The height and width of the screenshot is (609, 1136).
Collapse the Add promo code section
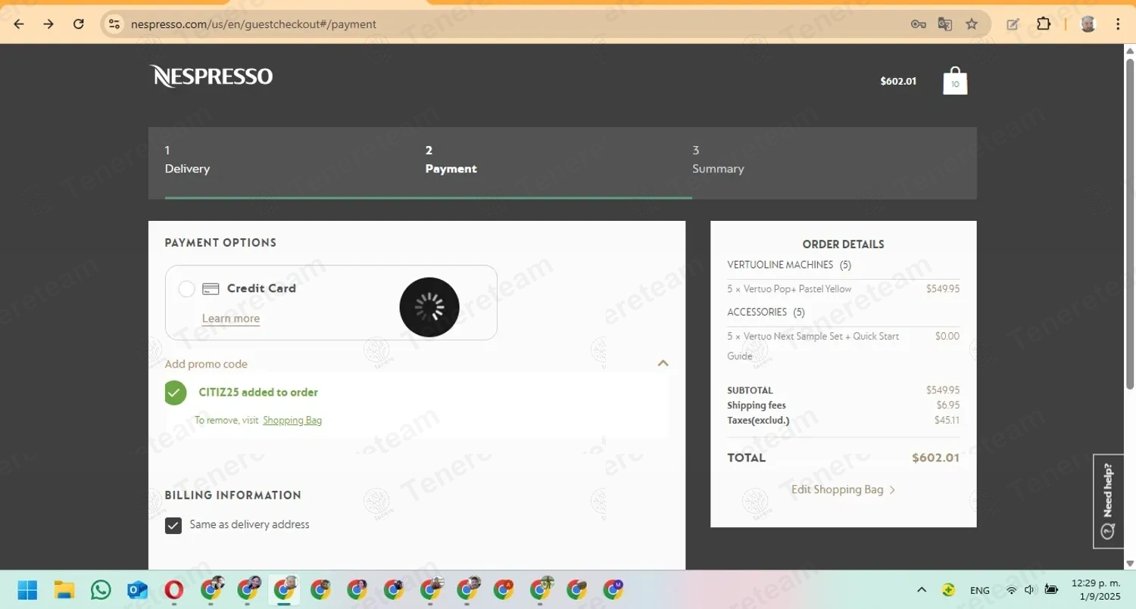coord(663,363)
